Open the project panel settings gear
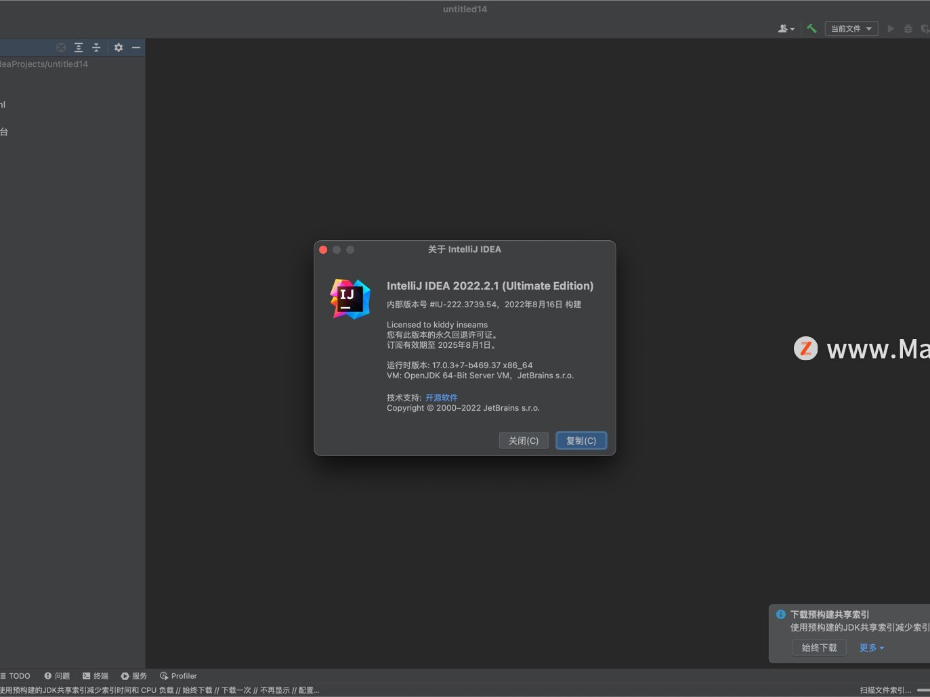 (x=119, y=47)
